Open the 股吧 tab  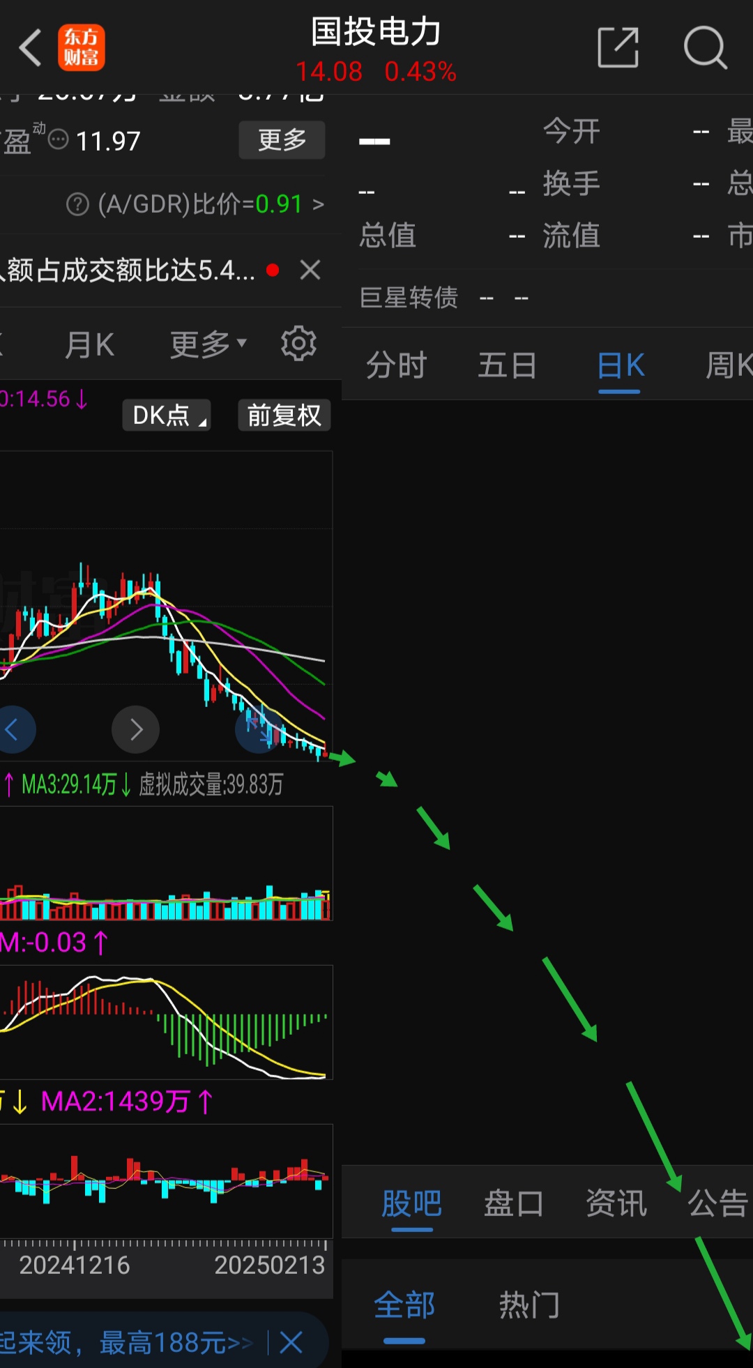click(x=411, y=1203)
